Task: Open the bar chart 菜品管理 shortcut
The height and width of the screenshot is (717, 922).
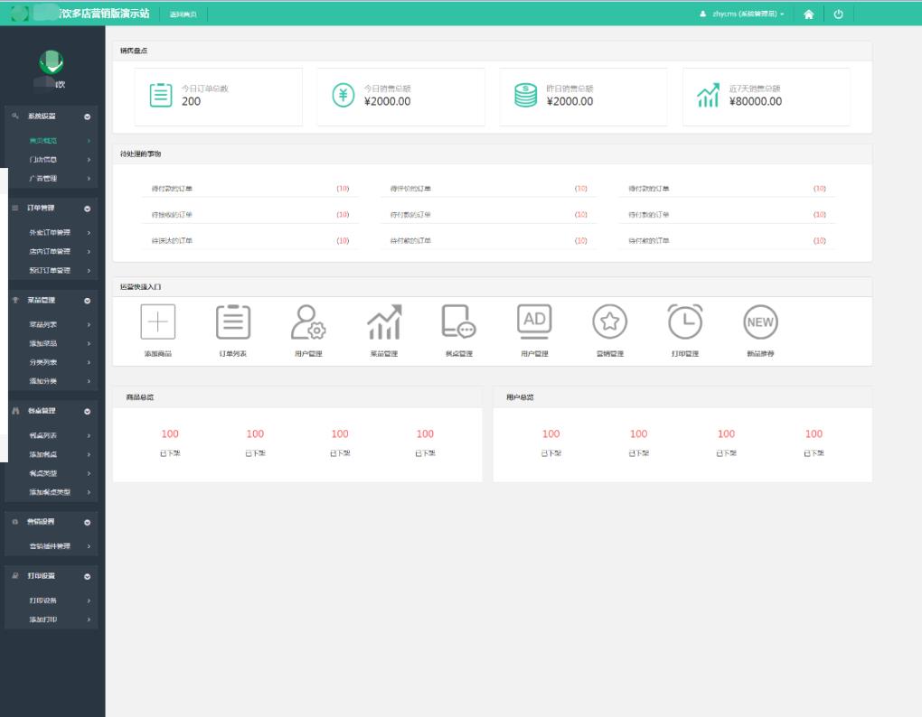Action: 384,321
